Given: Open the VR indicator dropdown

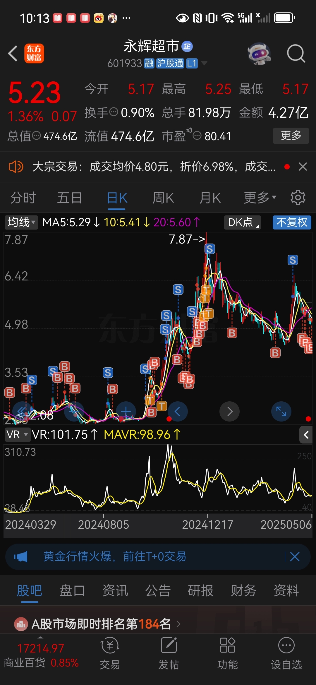Looking at the screenshot, I should pos(17,434).
